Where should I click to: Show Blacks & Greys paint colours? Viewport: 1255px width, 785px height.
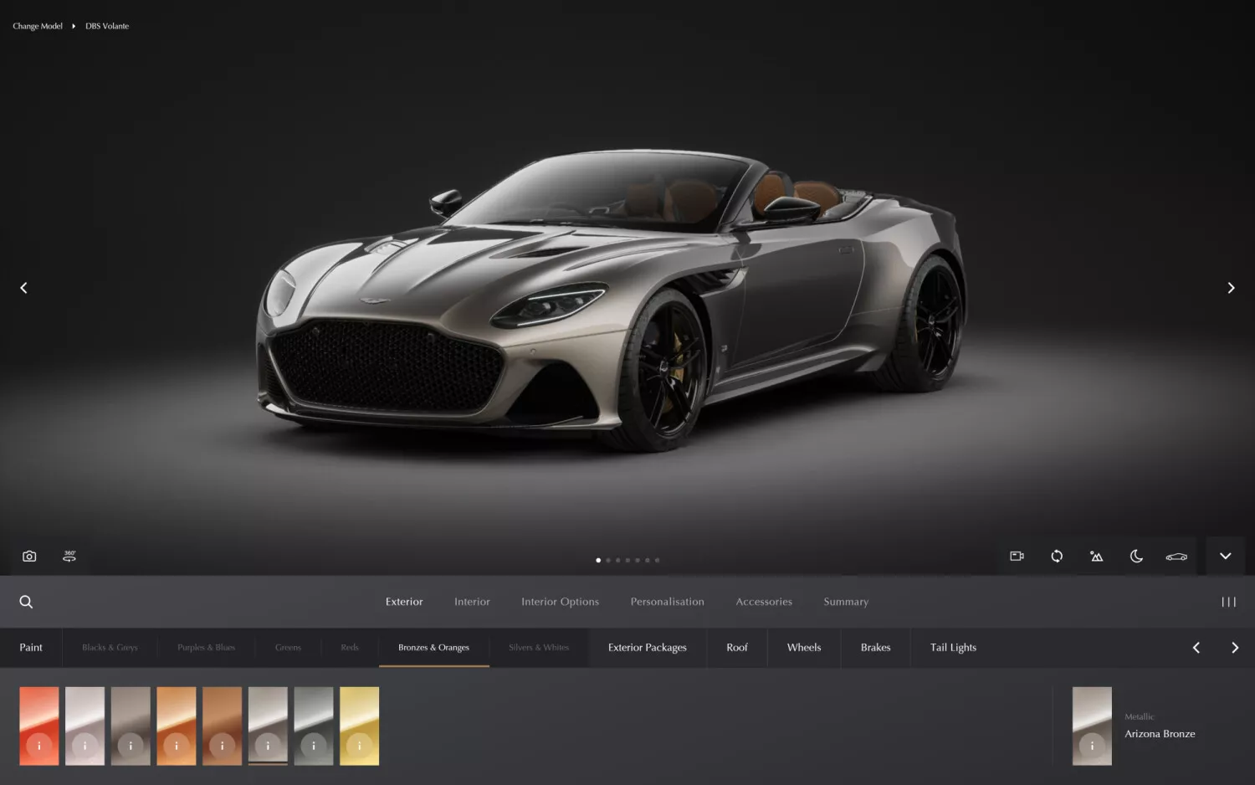point(110,648)
